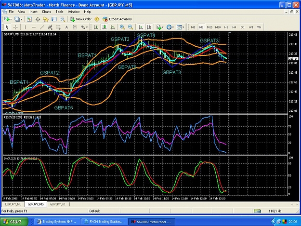Click the Data Window crosshair-circle icon
This screenshot has height=226, width=301.
[x=38, y=19]
